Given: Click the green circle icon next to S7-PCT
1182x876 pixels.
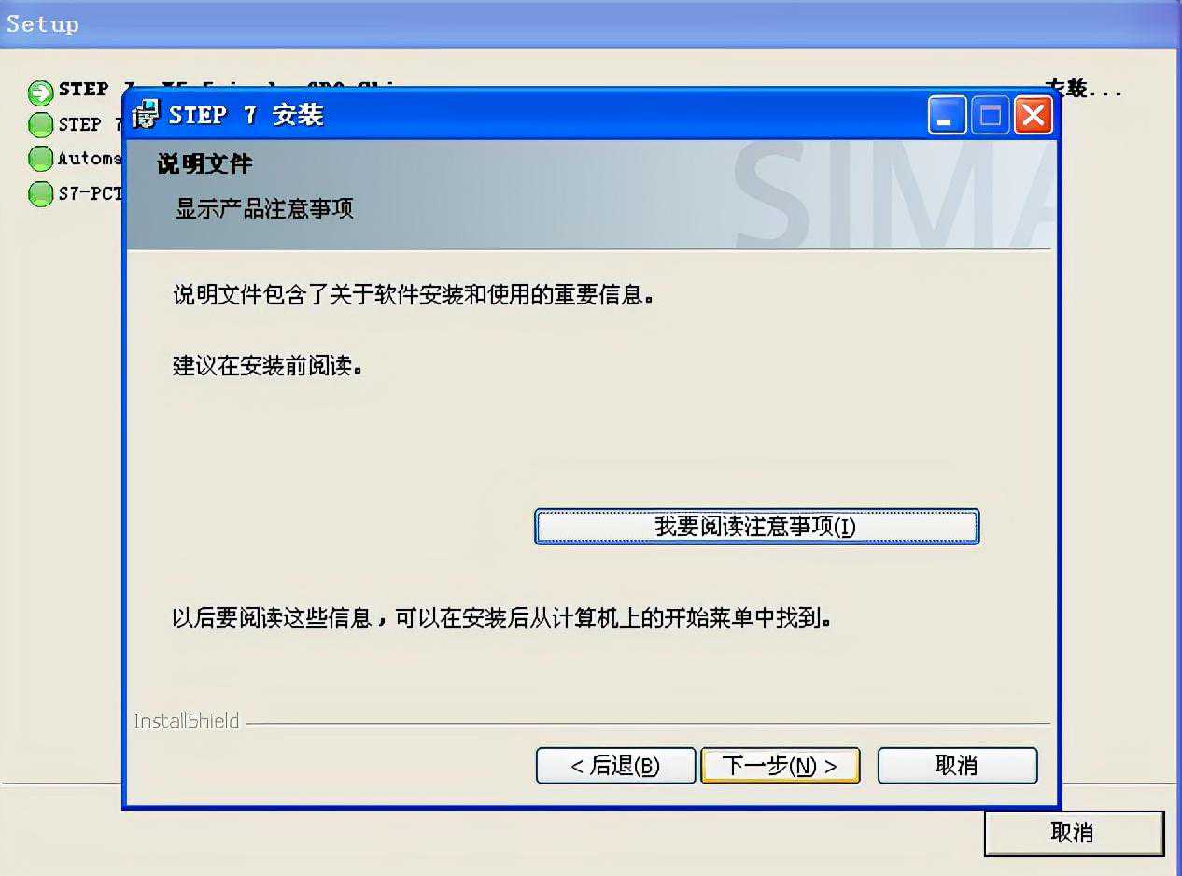Looking at the screenshot, I should (40, 194).
